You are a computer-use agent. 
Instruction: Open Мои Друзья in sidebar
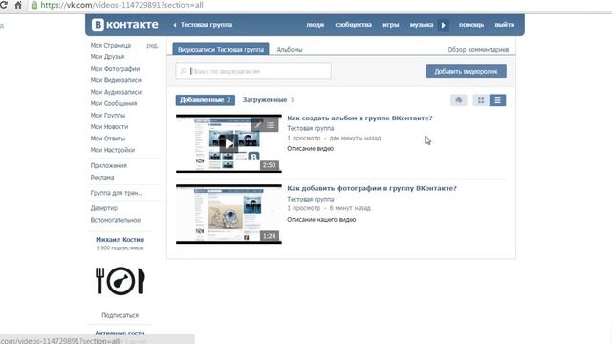(x=107, y=57)
